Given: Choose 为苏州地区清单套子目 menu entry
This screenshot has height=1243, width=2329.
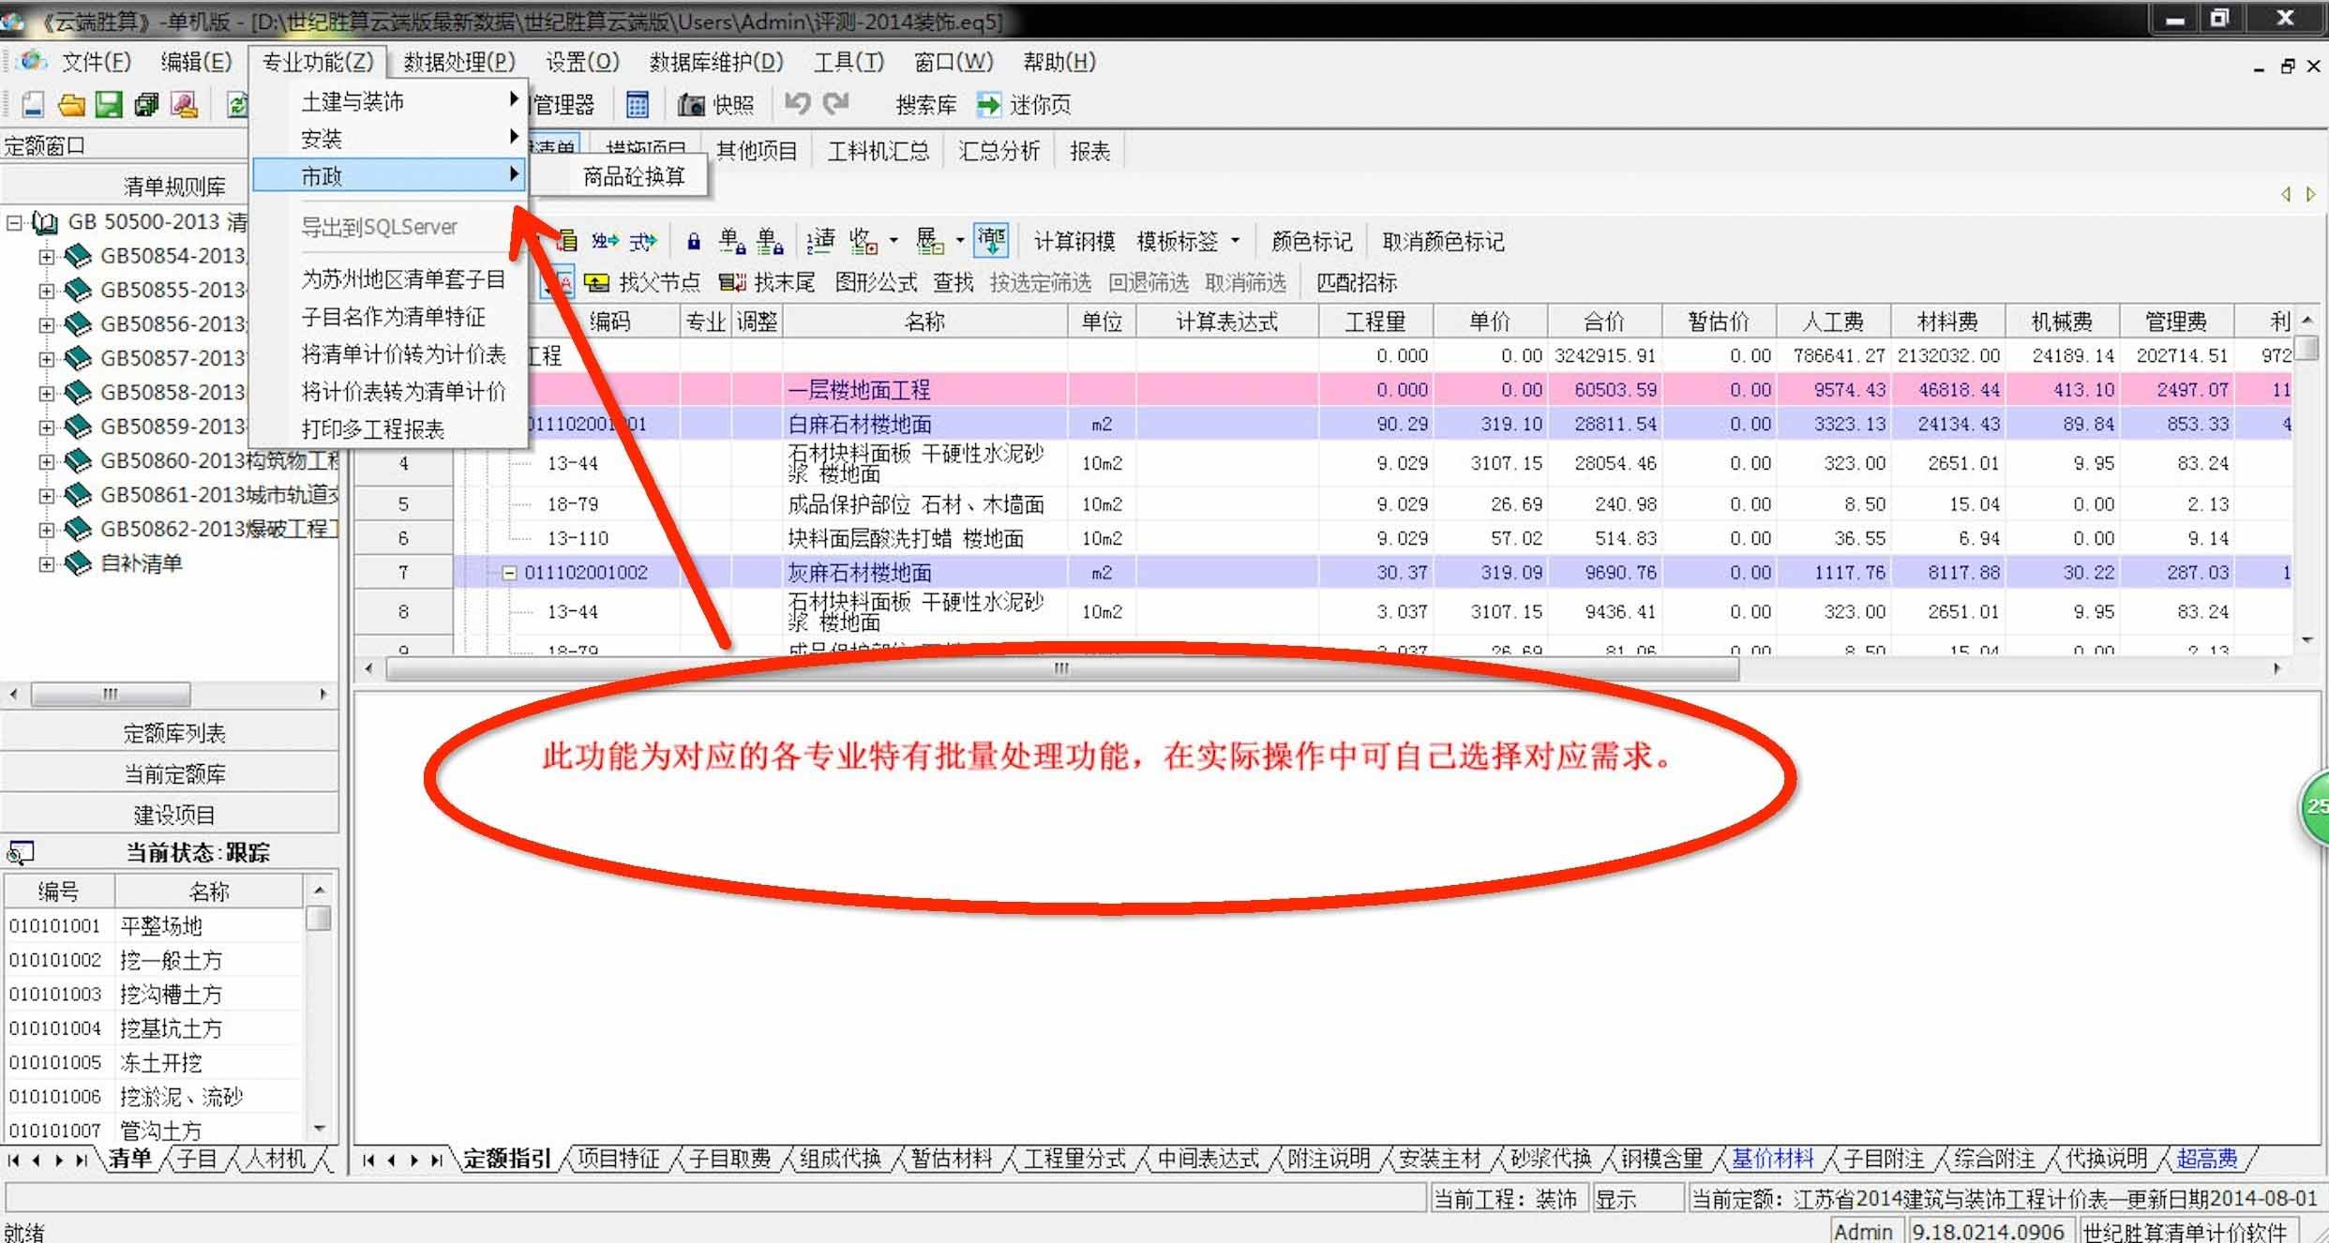Looking at the screenshot, I should click(403, 279).
